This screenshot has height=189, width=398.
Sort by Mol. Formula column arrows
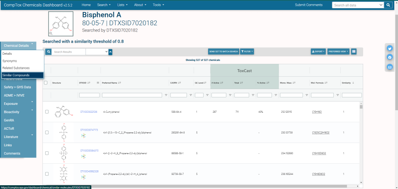tap(327, 83)
